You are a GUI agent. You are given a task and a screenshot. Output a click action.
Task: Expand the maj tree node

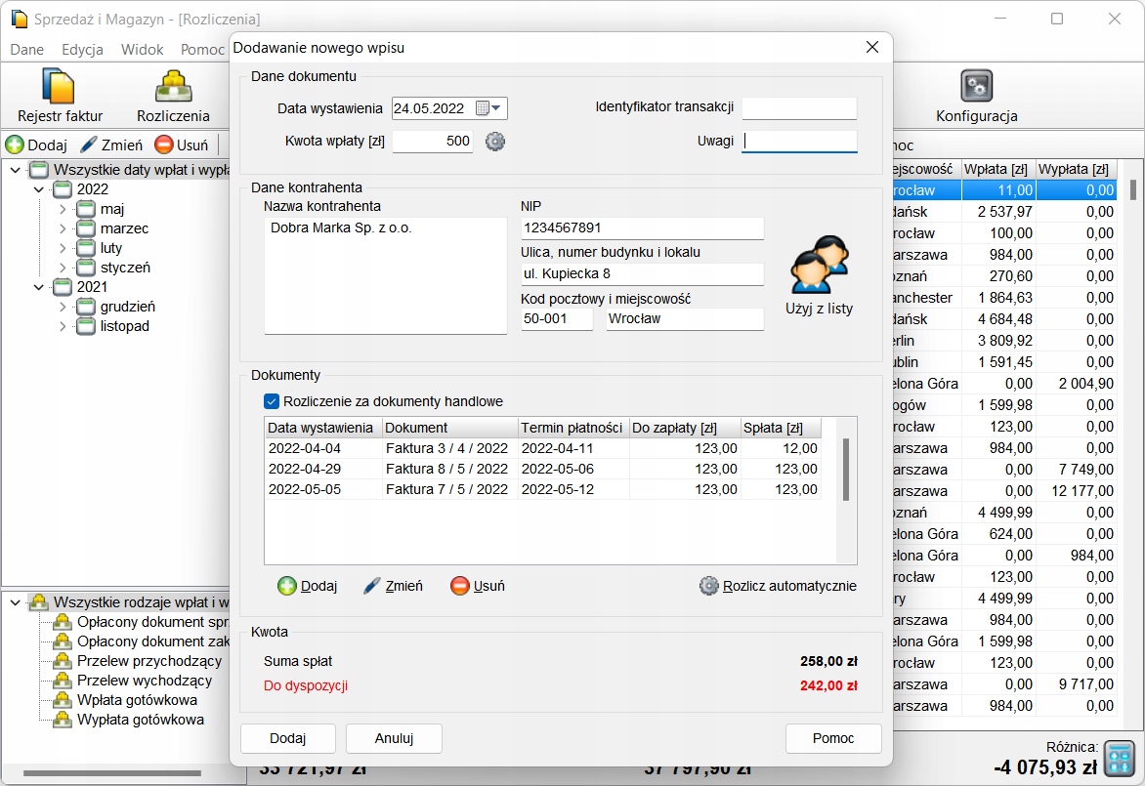[63, 209]
